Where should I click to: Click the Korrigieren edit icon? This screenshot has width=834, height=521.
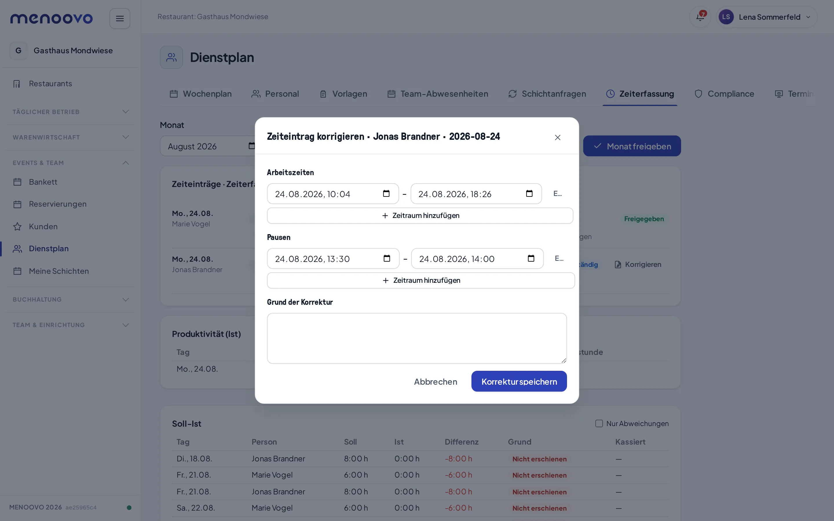click(x=618, y=265)
